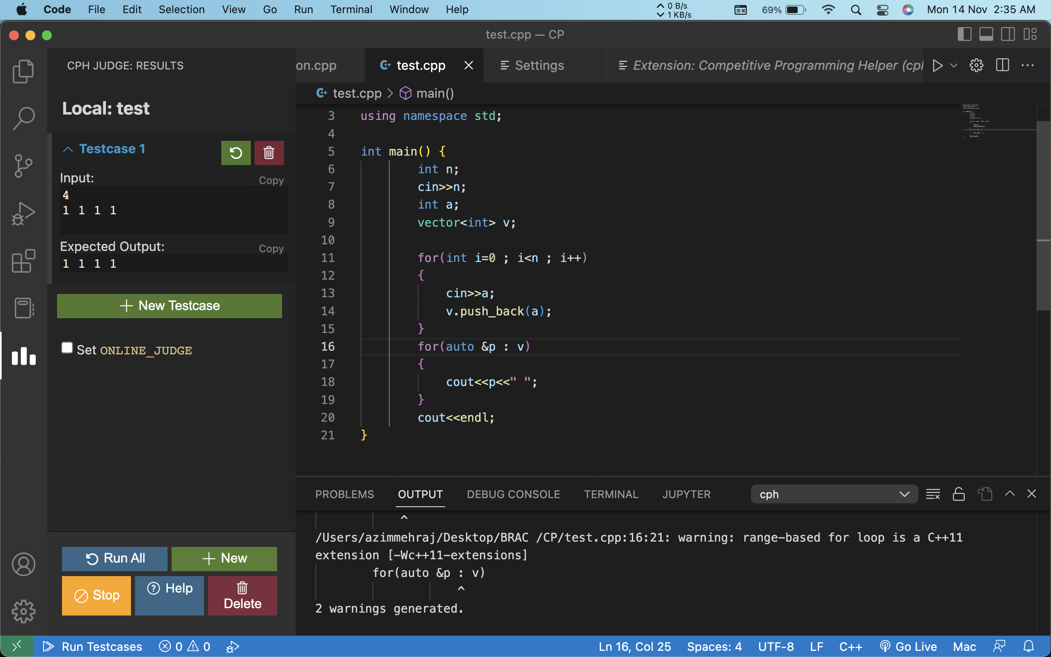The height and width of the screenshot is (657, 1051).
Task: Open the cph output channel dropdown
Action: (x=904, y=494)
